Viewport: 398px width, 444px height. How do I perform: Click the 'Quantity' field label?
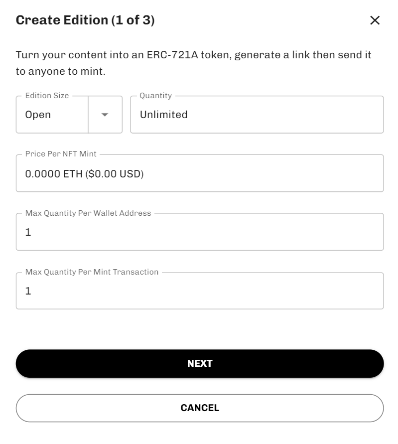pyautogui.click(x=155, y=96)
